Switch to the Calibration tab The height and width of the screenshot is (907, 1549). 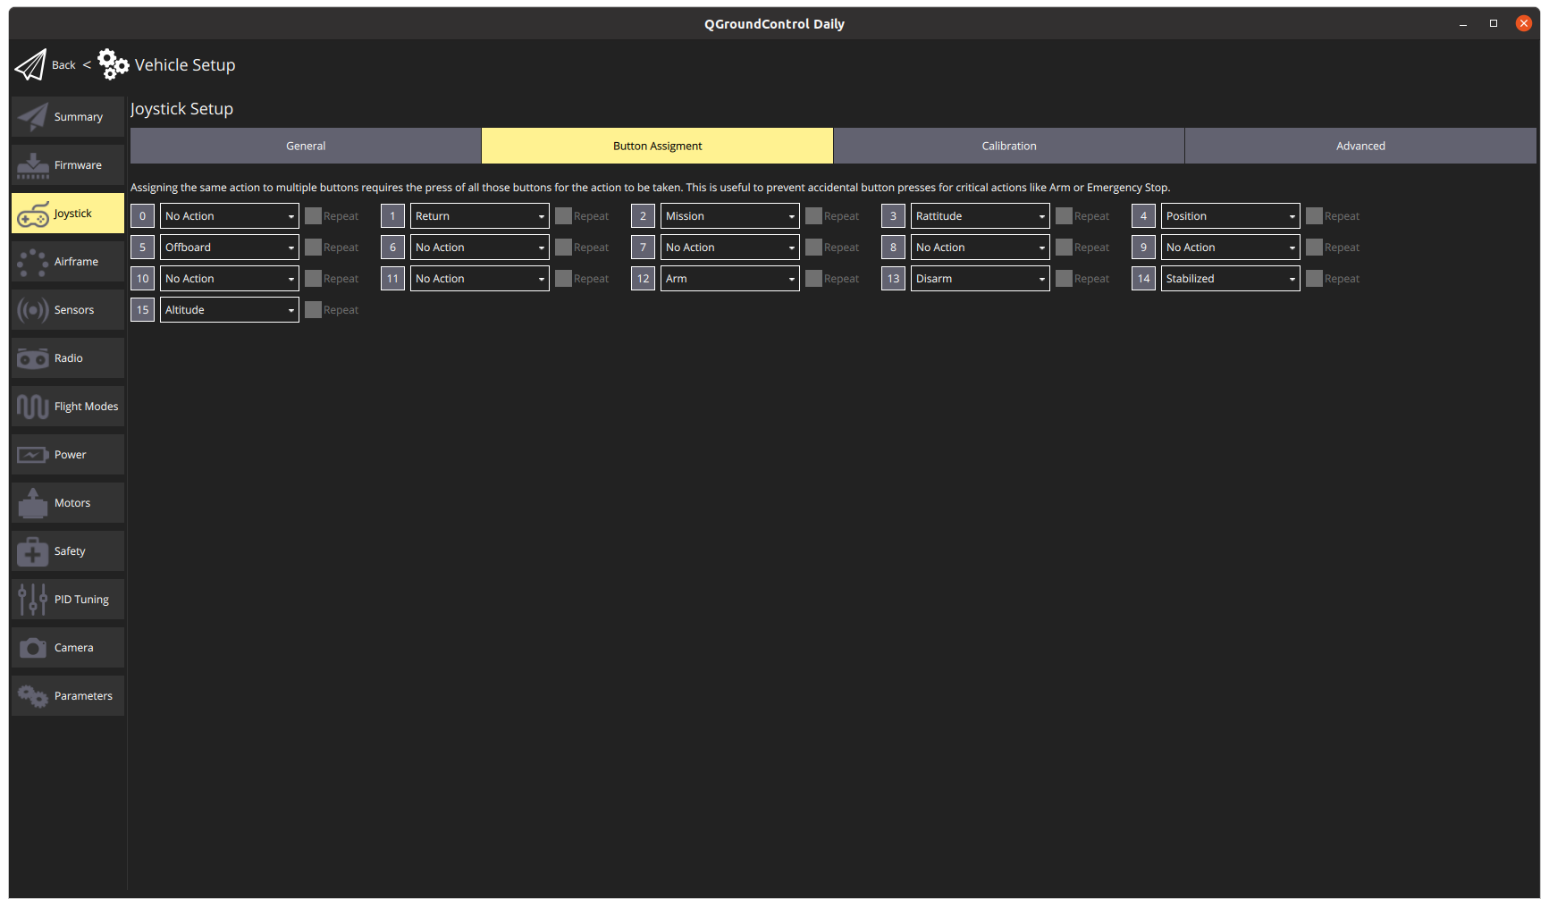(1009, 146)
